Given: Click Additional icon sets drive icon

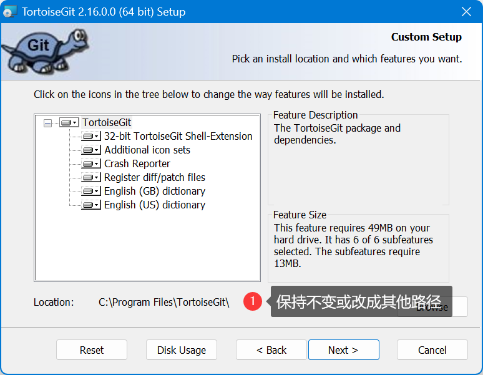Looking at the screenshot, I should click(x=91, y=150).
